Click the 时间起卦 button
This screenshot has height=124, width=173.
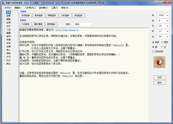26,15
